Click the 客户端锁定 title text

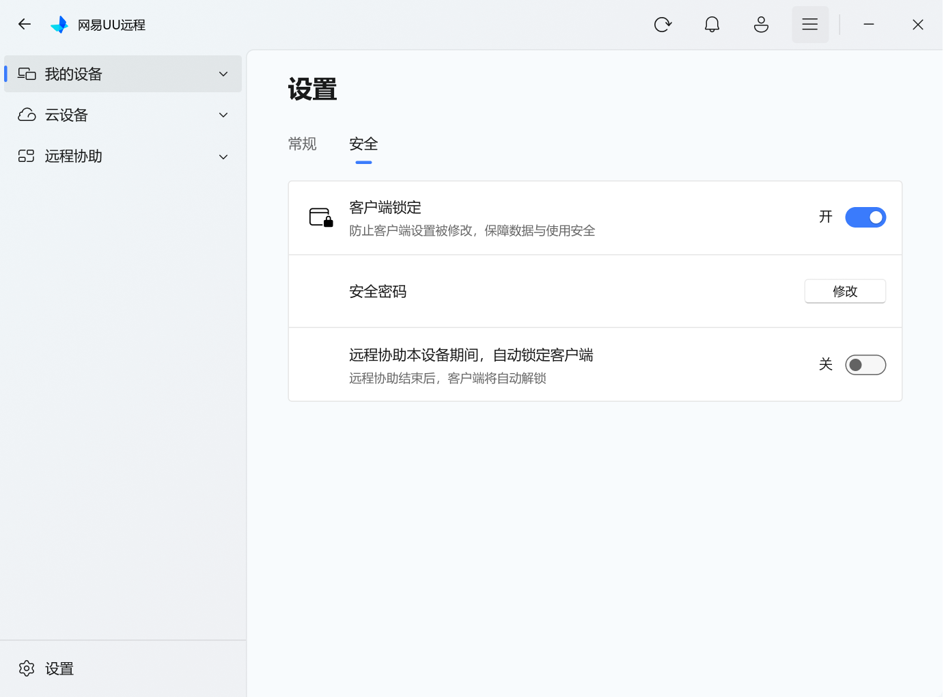[x=385, y=207]
